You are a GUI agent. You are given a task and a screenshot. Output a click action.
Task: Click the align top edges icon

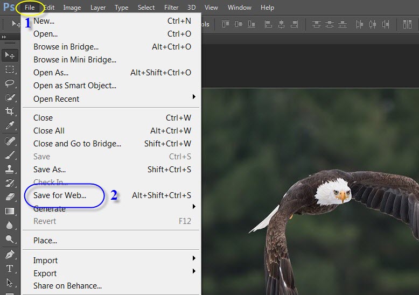pyautogui.click(x=225, y=24)
